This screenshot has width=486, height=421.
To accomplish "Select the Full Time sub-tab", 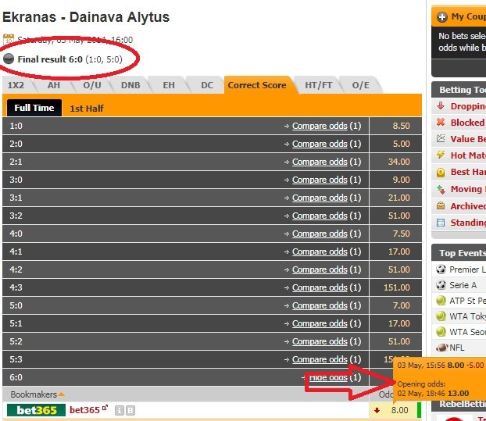I will [x=34, y=108].
